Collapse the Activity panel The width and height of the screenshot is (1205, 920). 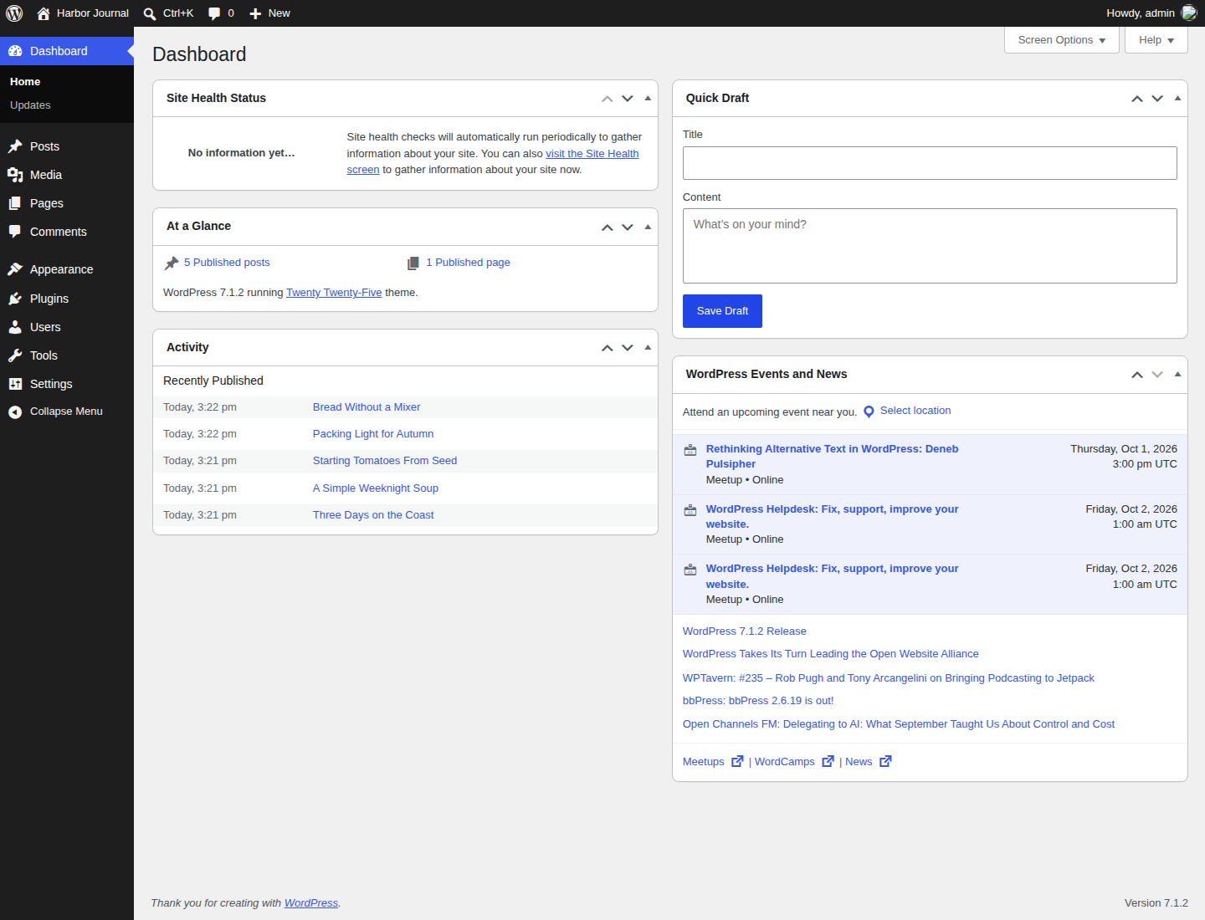pyautogui.click(x=648, y=348)
